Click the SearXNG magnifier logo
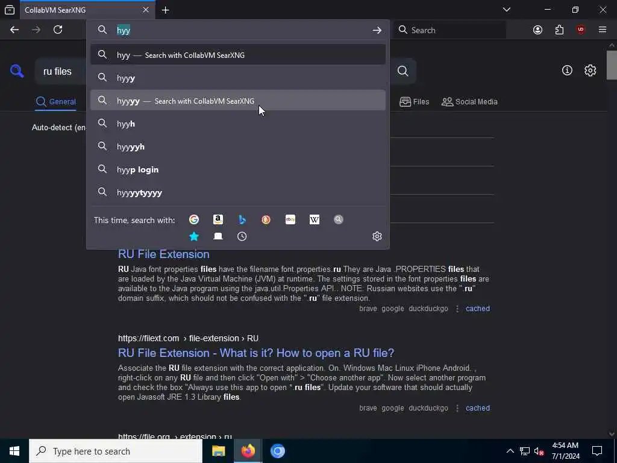The image size is (617, 463). (17, 71)
